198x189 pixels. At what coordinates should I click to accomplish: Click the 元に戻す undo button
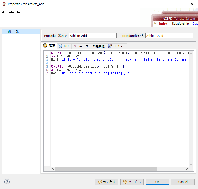coord(107,182)
